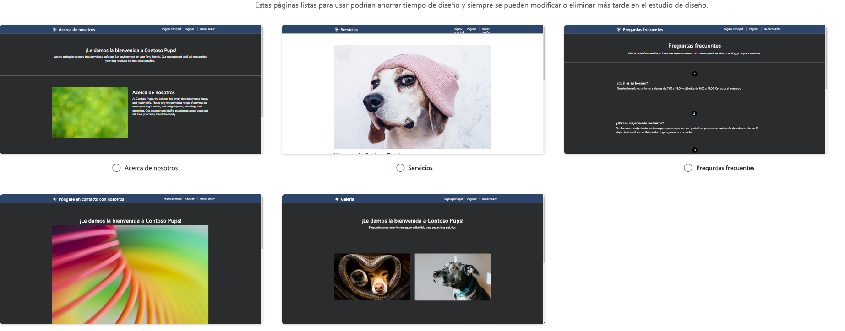The image size is (845, 331).
Task: Click question number 1 badge in FAQ preview
Action: point(695,74)
